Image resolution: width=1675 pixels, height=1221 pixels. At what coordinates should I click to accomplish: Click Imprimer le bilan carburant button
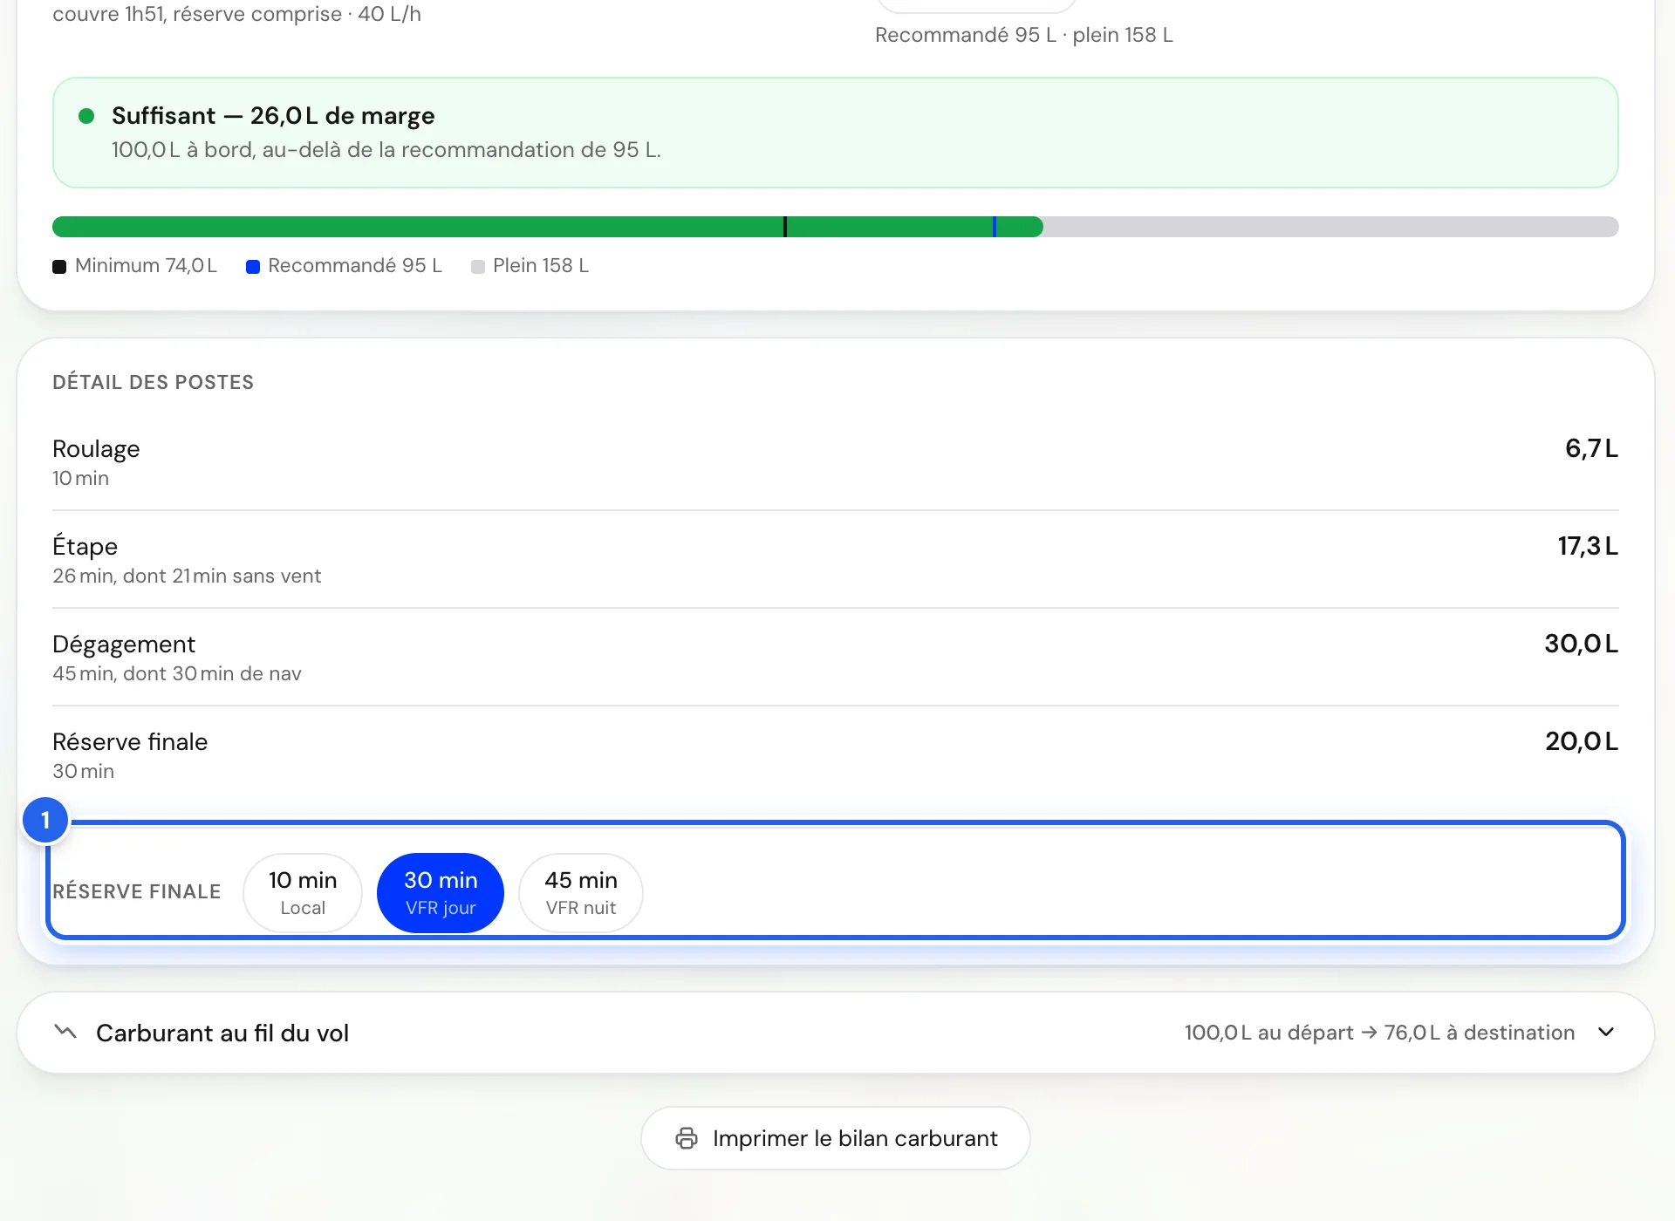pos(836,1138)
